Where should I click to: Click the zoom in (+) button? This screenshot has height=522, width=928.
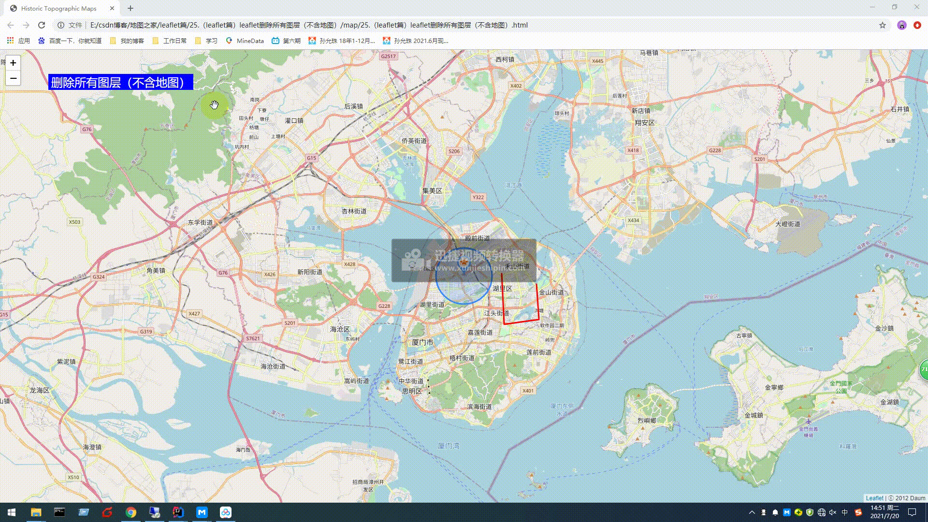pos(14,62)
